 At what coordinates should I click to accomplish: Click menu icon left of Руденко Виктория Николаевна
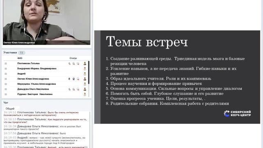(x=6, y=94)
